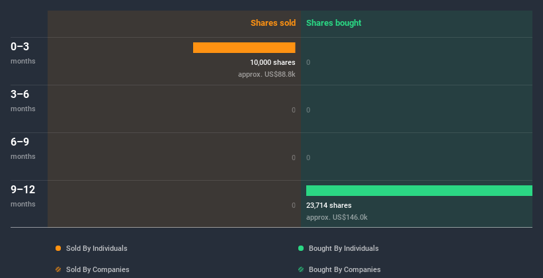Click the approx. US$146.0k amount
This screenshot has height=278, width=543.
pos(337,217)
